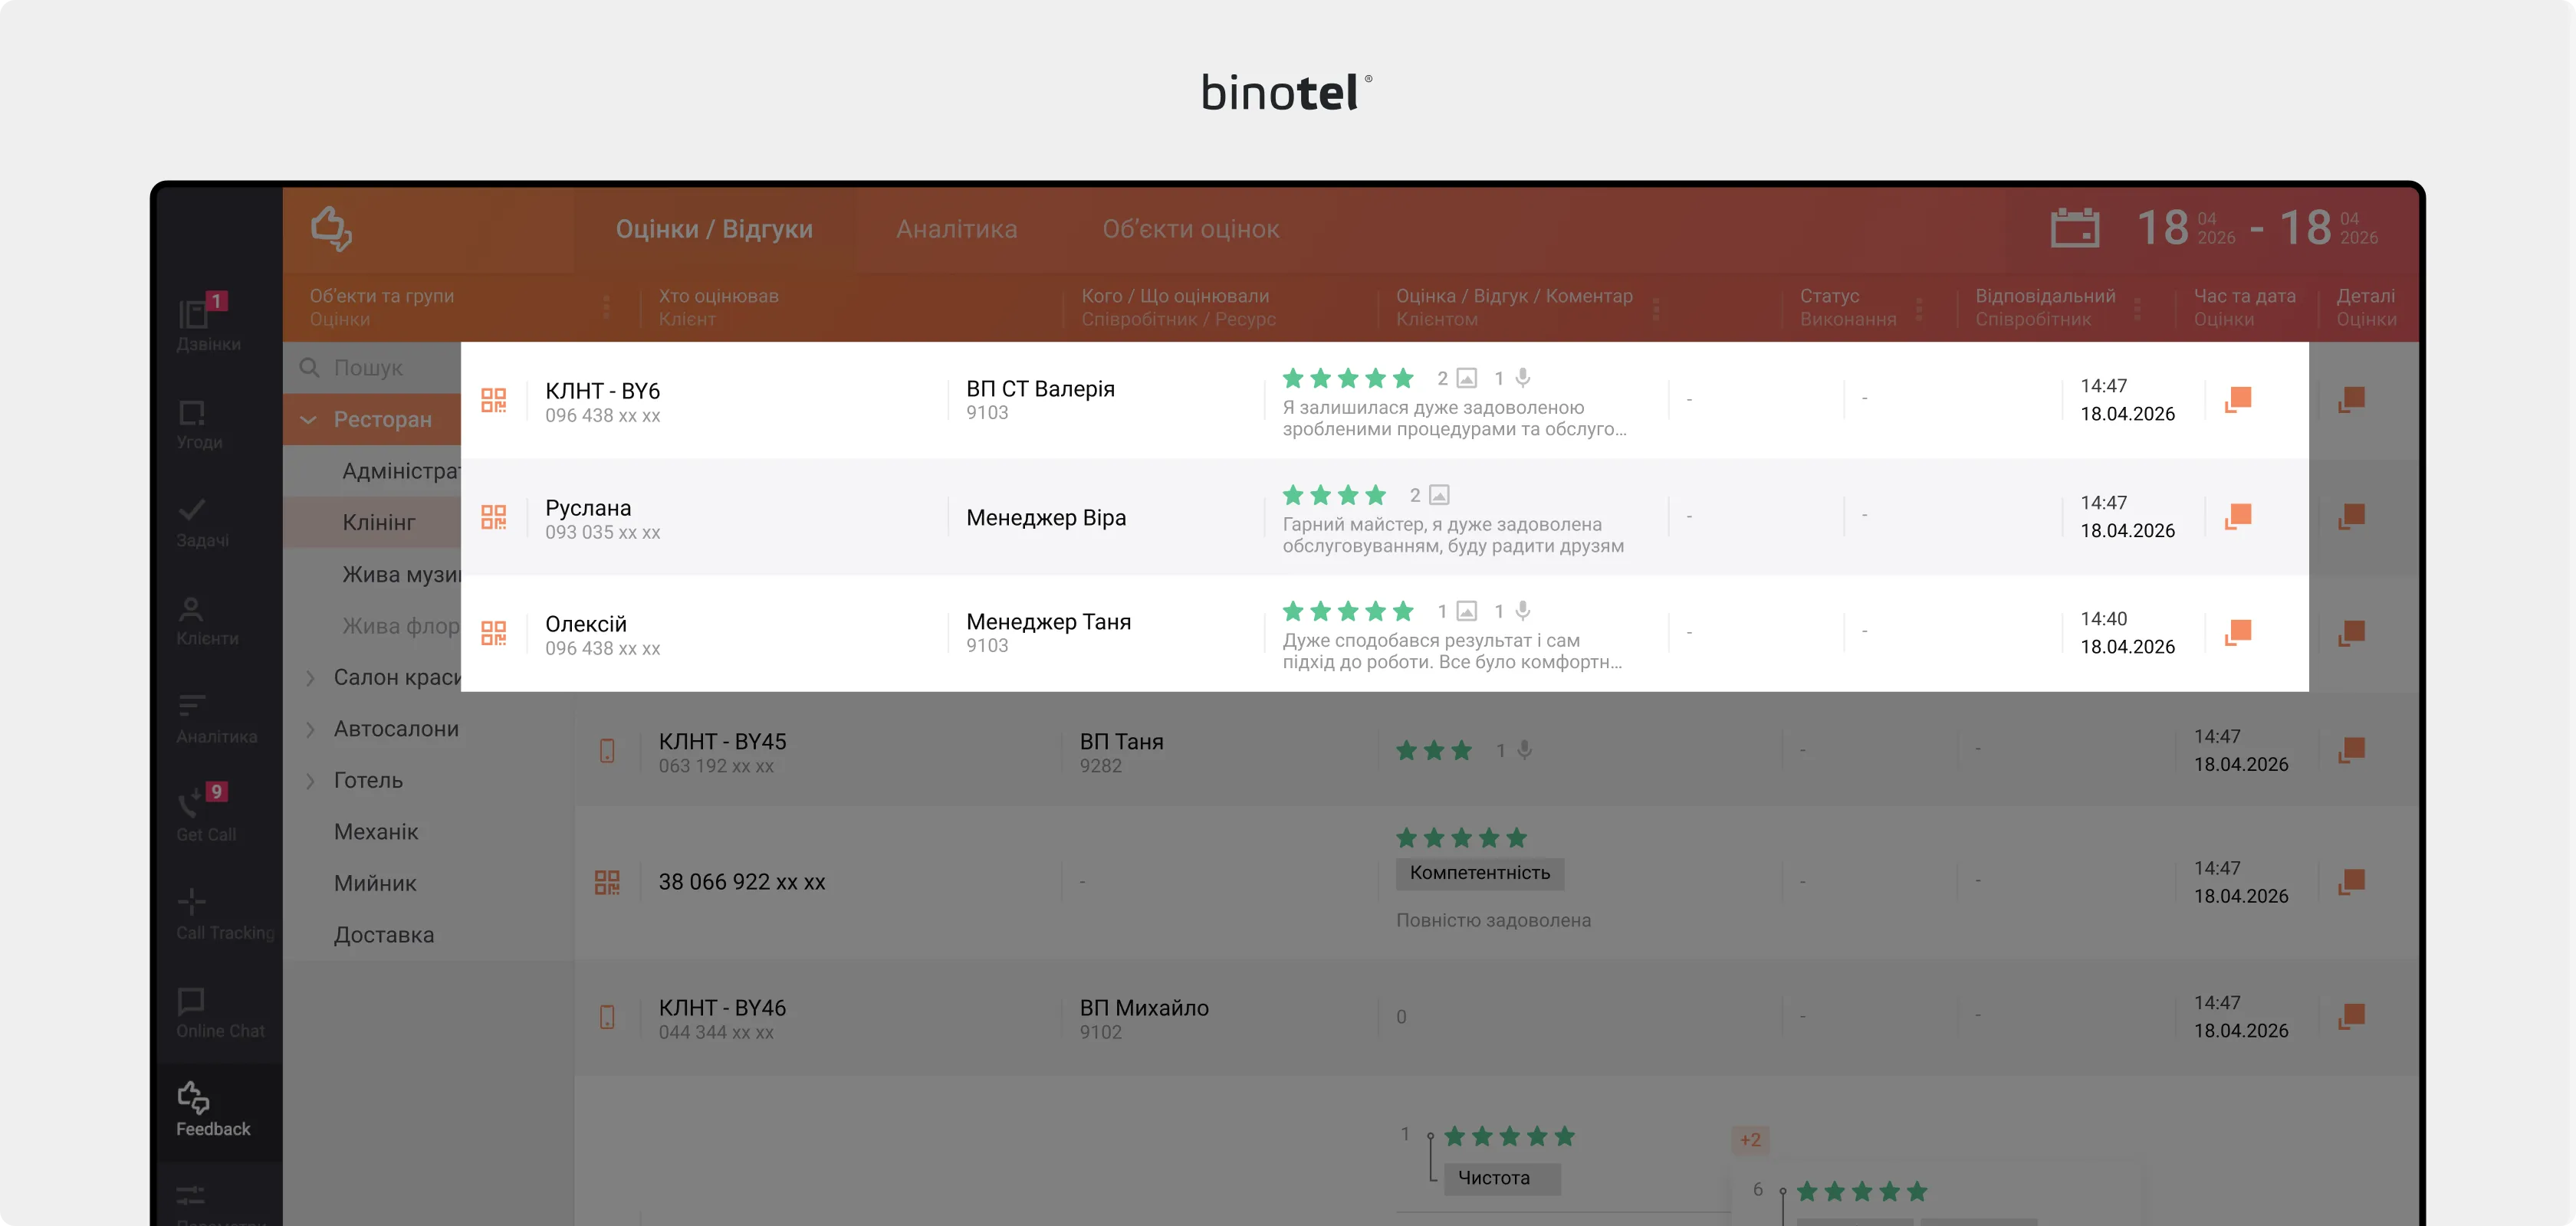Click QR code icon in Олексій row
Viewport: 2576px width, 1226px height.
coord(494,632)
